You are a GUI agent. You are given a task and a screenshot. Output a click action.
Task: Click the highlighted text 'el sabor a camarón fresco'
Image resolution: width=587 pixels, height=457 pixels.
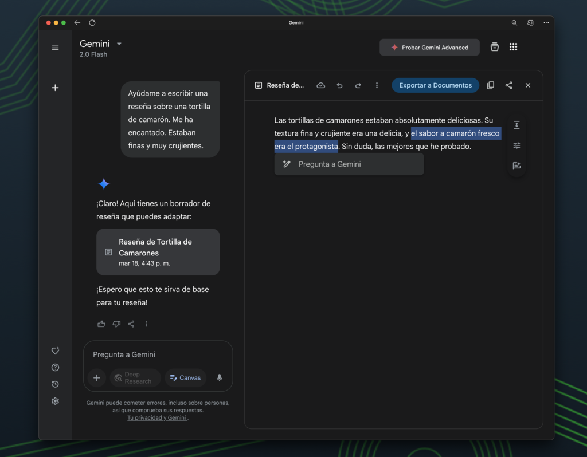click(x=455, y=133)
